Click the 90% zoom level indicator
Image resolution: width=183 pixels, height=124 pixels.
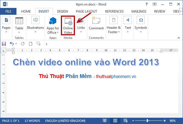pos(173,121)
